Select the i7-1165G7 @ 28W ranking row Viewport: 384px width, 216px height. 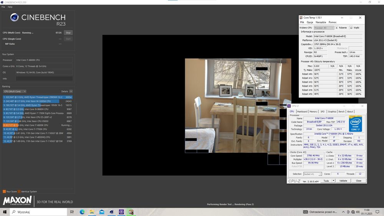pos(38,133)
